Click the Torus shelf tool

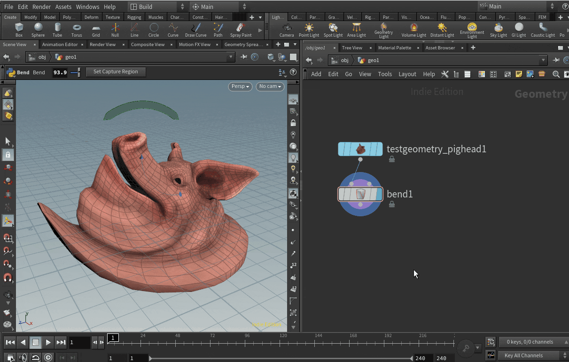click(77, 29)
